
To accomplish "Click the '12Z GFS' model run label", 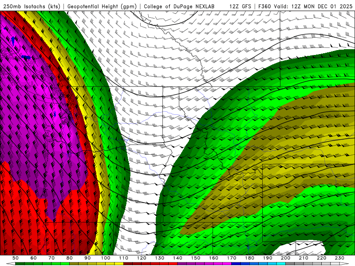I will (x=241, y=7).
